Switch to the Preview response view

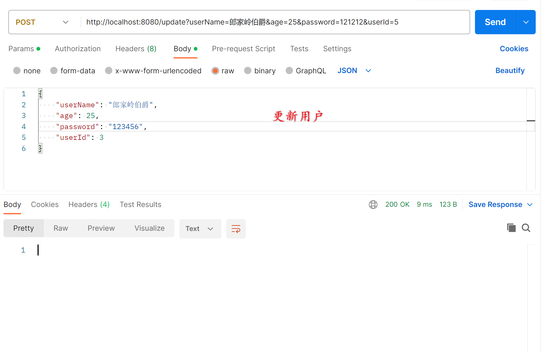101,228
